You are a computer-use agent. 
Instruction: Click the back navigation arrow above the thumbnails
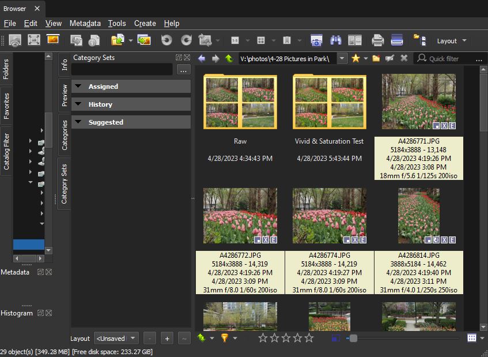201,58
